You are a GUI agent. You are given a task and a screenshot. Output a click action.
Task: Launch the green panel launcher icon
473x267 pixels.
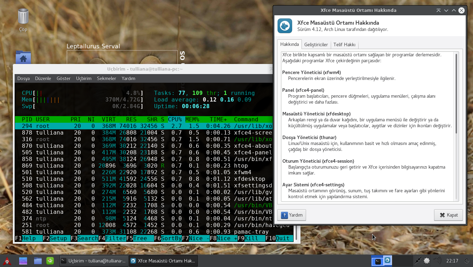pos(50,261)
